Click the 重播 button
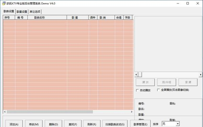Image resolution: width=203 pixels, height=127 pixels. (x=188, y=82)
